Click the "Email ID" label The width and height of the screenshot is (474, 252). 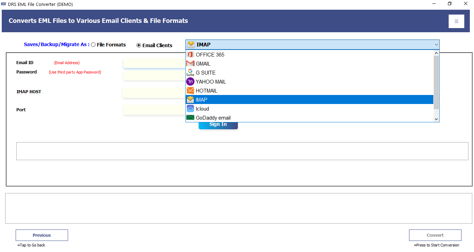25,63
